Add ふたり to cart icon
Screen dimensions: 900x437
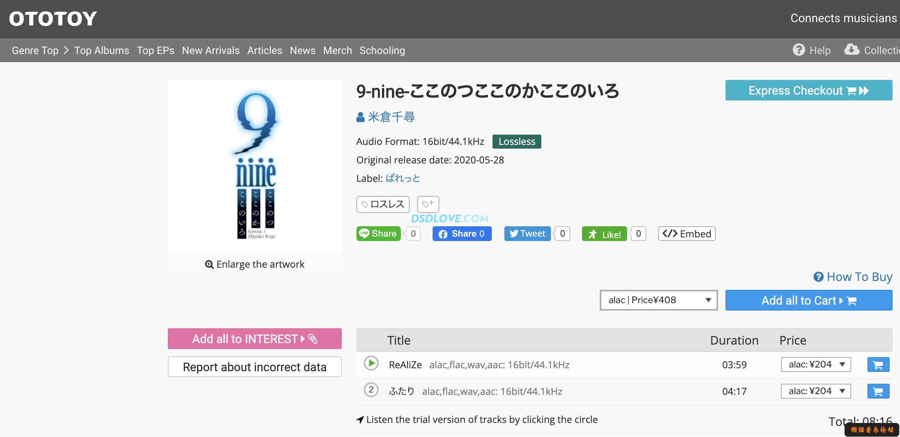(x=878, y=391)
